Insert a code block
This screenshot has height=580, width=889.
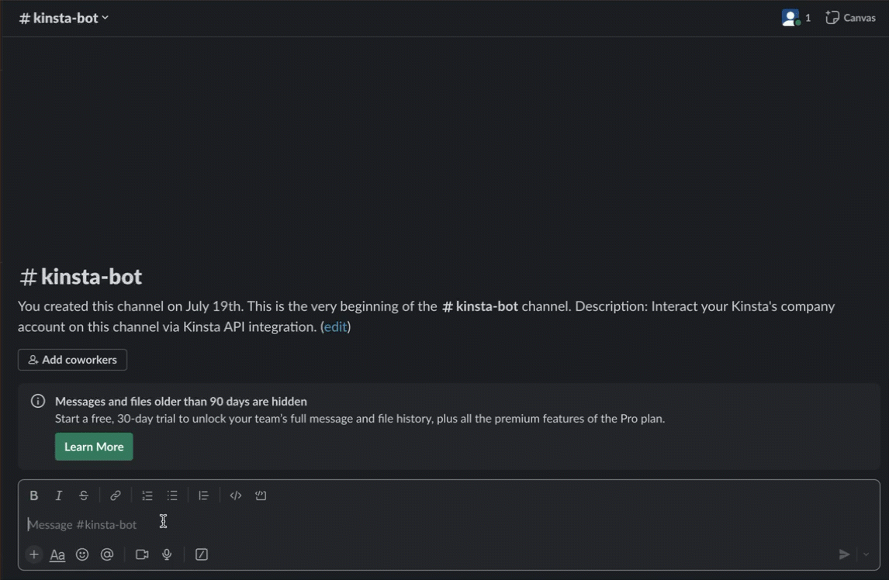(261, 495)
